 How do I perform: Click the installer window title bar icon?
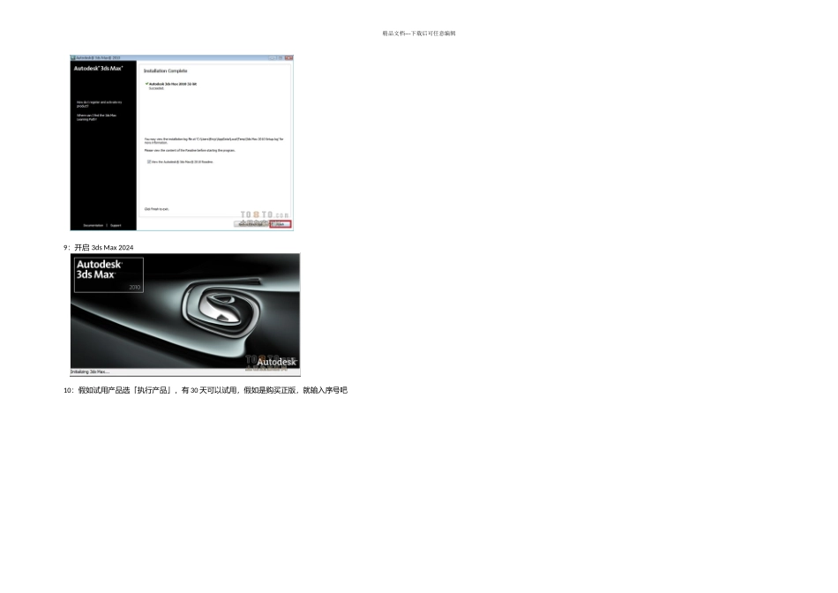(x=73, y=57)
